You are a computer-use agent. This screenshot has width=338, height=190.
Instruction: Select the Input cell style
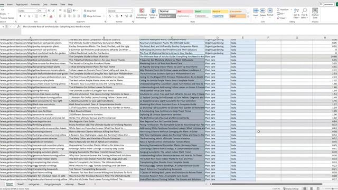click(x=237, y=16)
